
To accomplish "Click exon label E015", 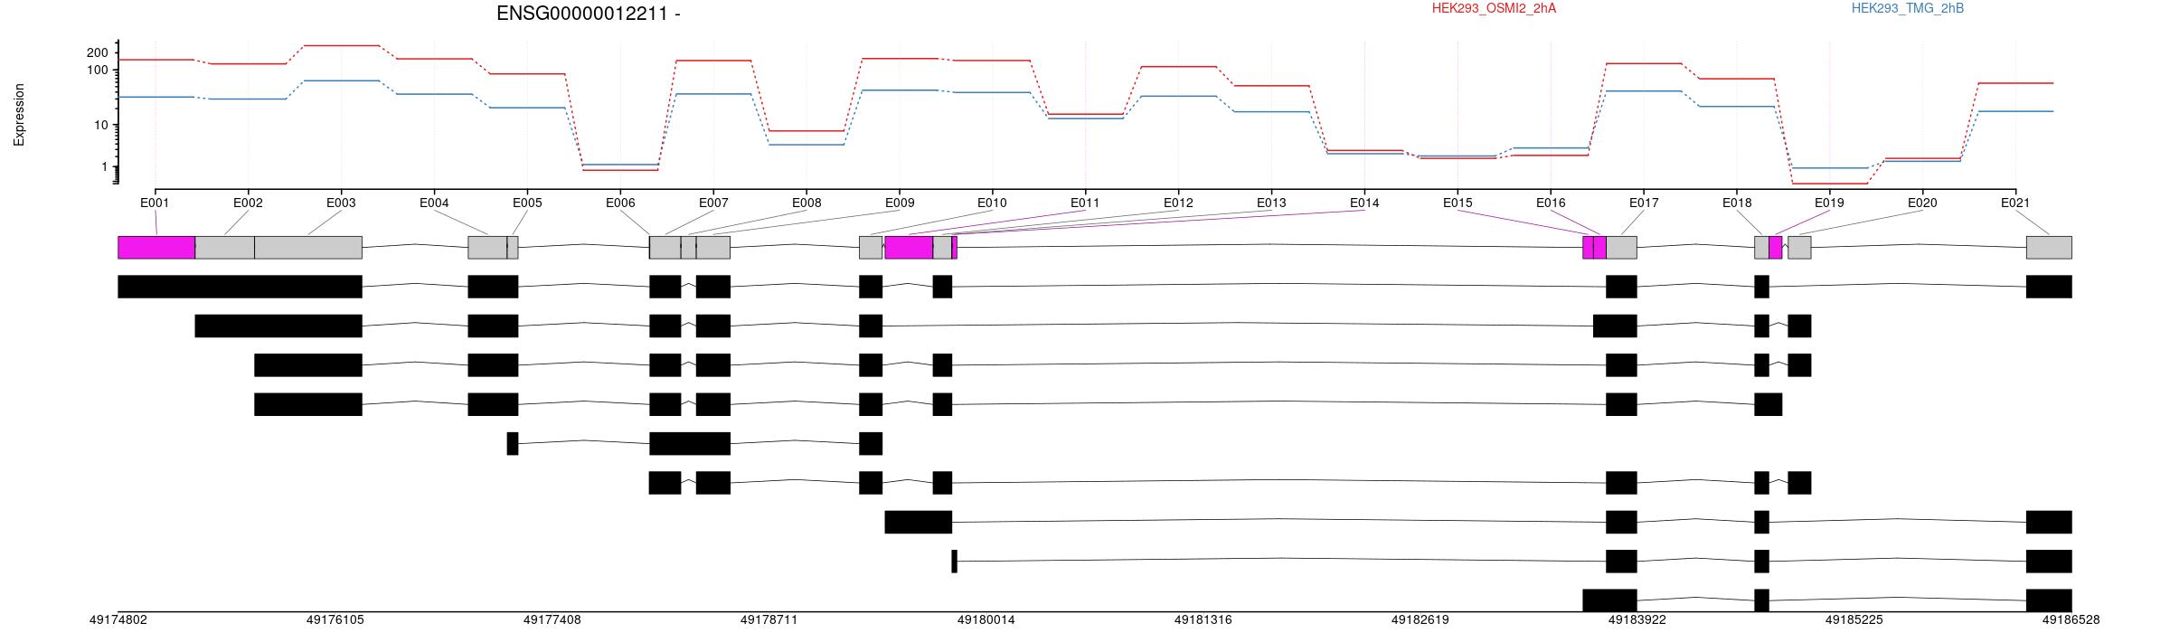I will [x=1458, y=203].
